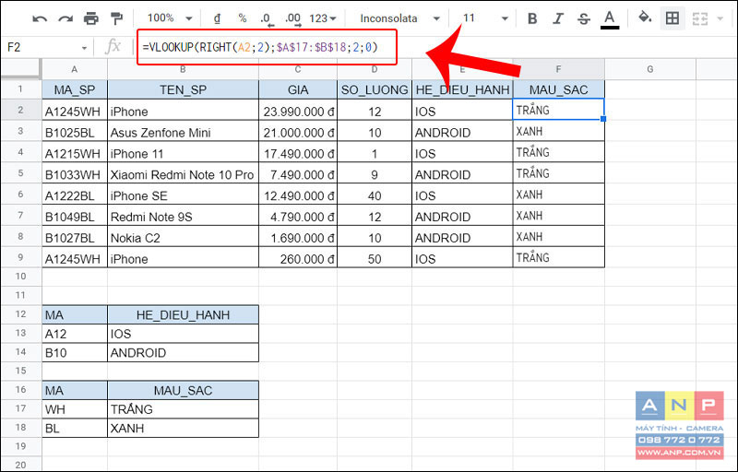The height and width of the screenshot is (472, 738).
Task: Click the SO_LUONG header cell
Action: tap(375, 89)
